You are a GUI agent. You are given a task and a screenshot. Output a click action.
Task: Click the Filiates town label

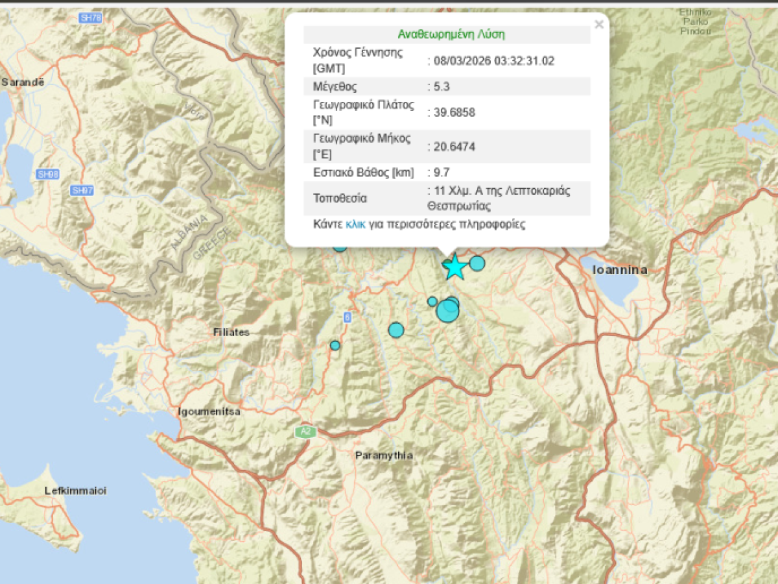[231, 332]
